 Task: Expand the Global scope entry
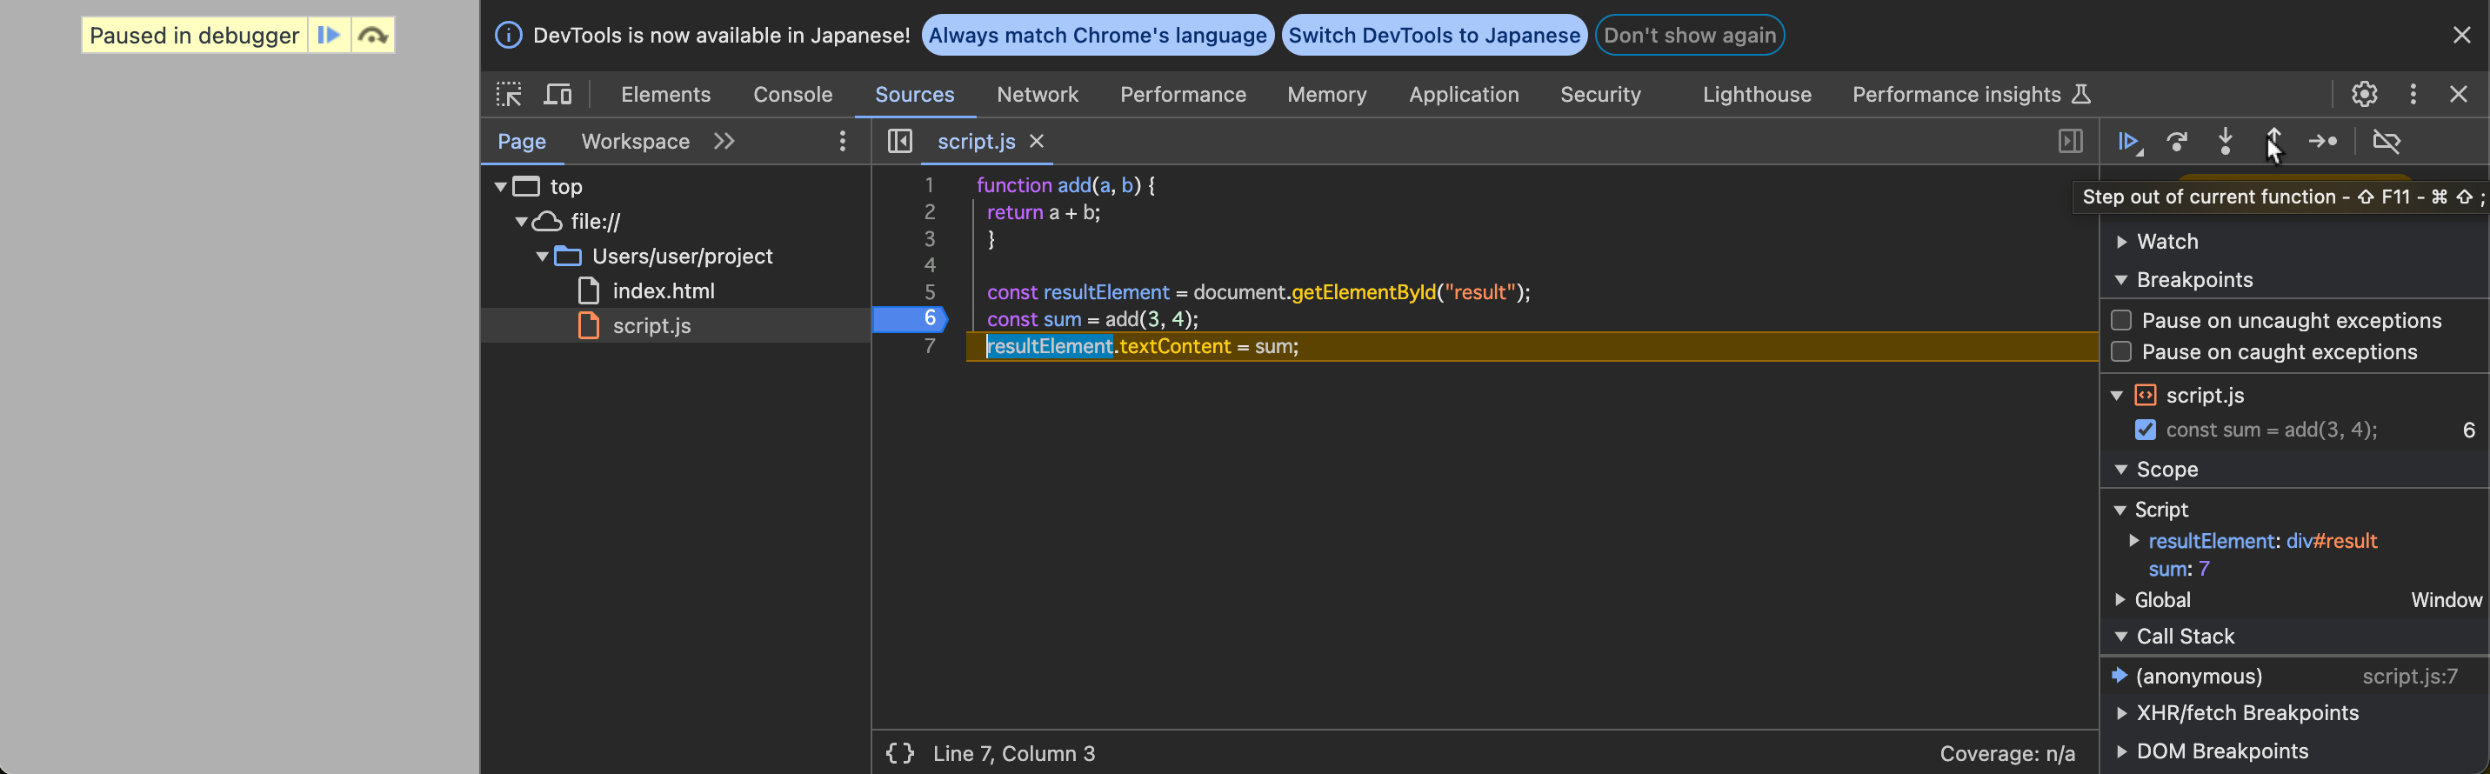pyautogui.click(x=2161, y=600)
